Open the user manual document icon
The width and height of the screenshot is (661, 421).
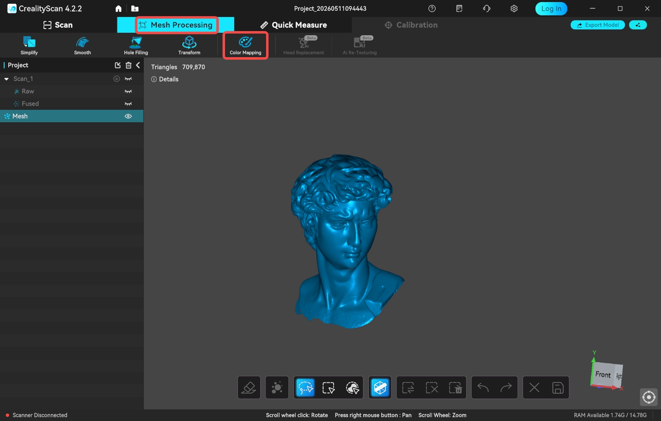[x=459, y=9]
